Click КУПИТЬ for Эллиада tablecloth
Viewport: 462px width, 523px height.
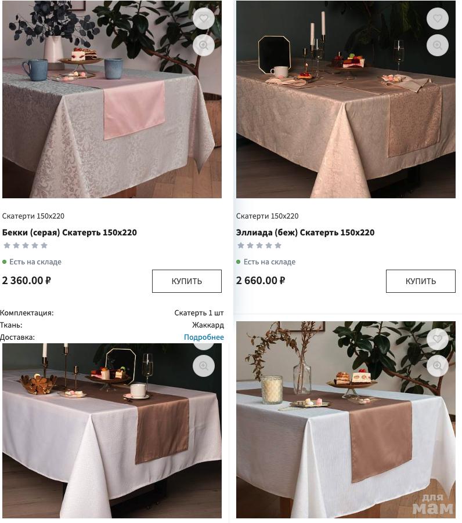[x=421, y=281]
